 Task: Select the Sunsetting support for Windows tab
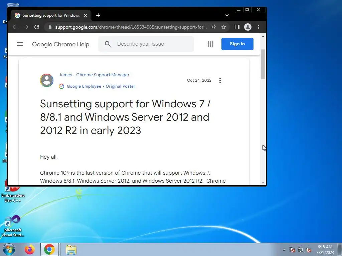pos(51,15)
